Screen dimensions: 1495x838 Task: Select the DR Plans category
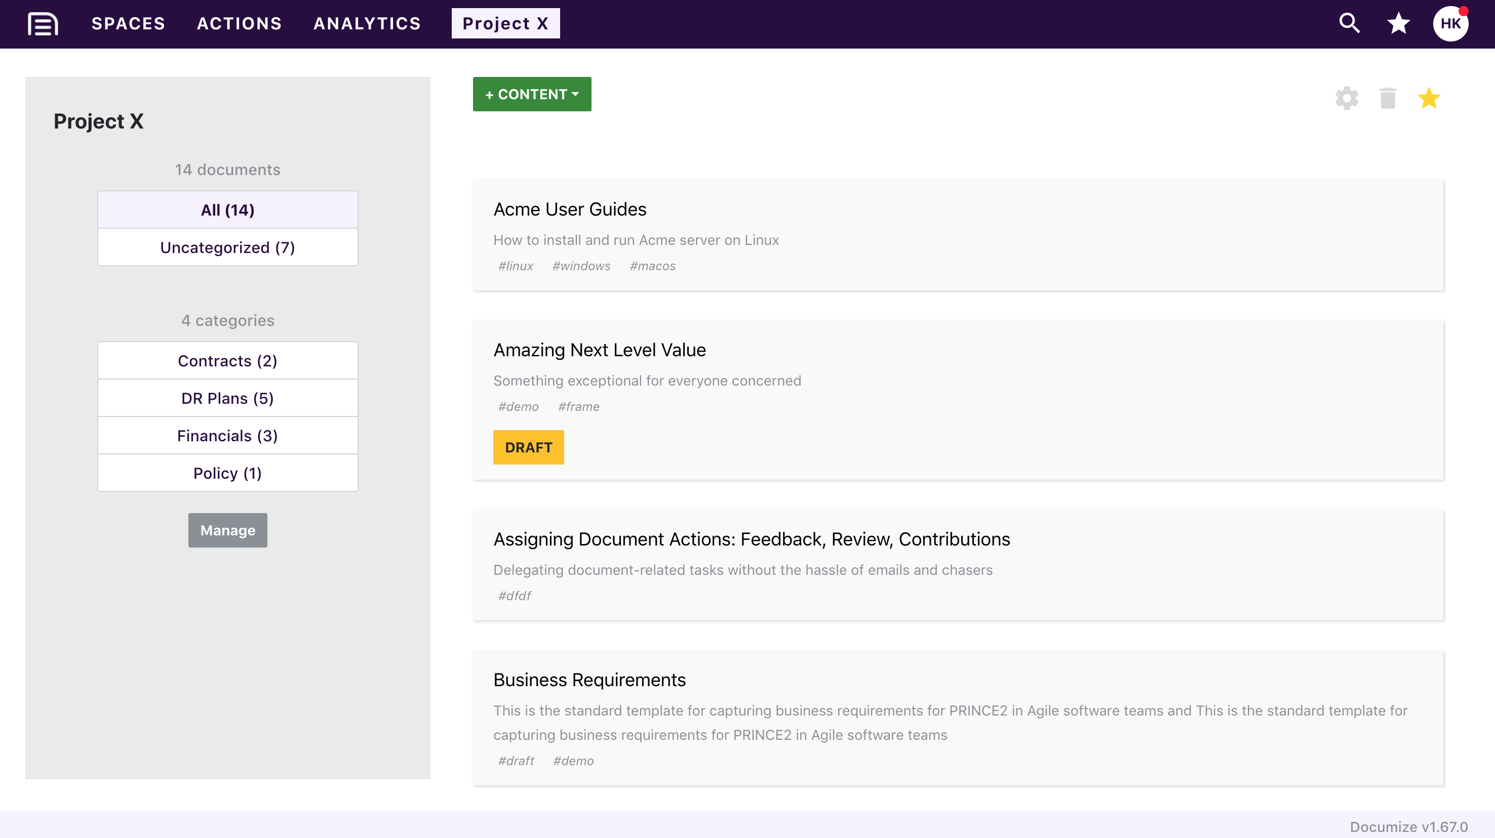227,398
